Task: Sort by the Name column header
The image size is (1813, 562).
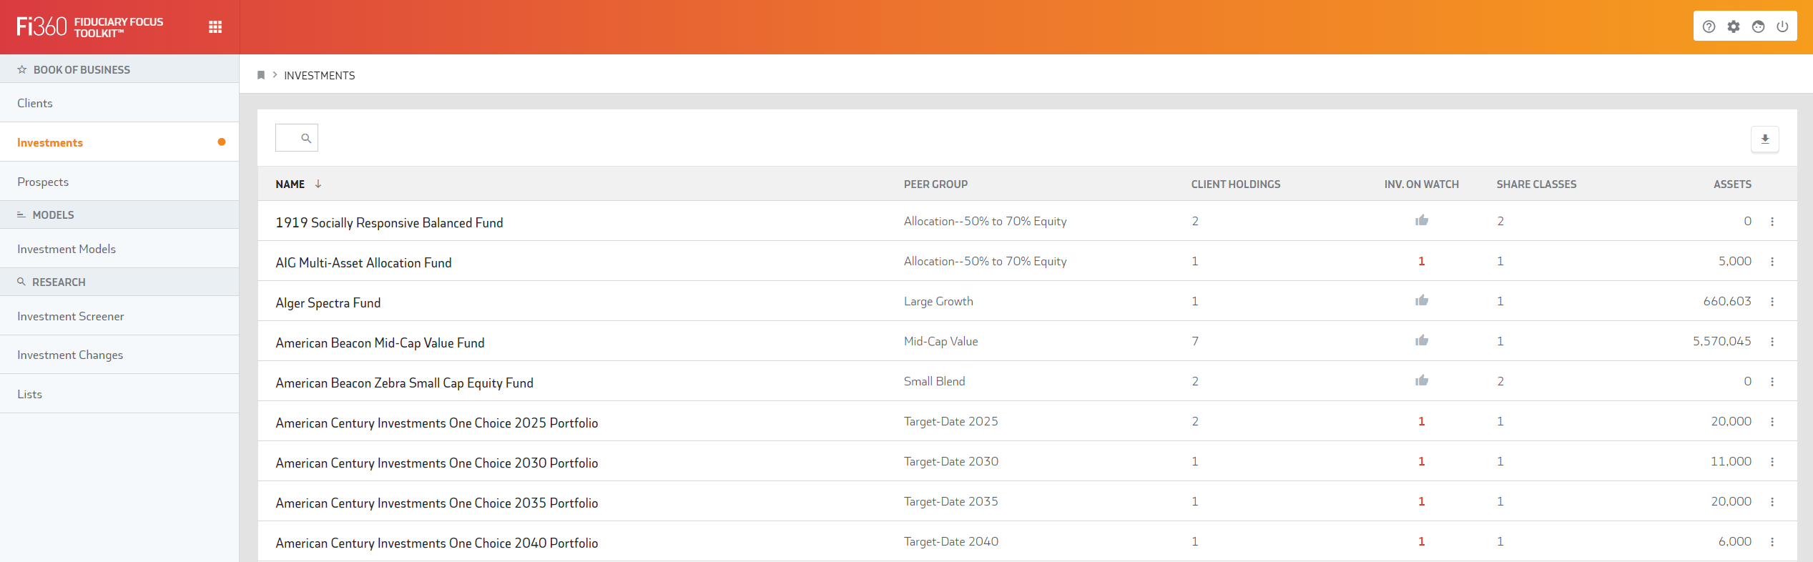Action: tap(290, 184)
